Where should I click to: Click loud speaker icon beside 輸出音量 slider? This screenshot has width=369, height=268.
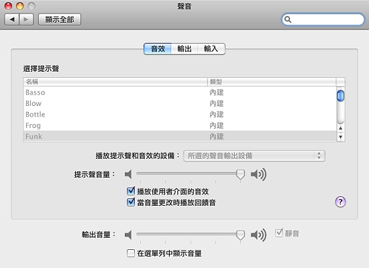tap(258, 234)
